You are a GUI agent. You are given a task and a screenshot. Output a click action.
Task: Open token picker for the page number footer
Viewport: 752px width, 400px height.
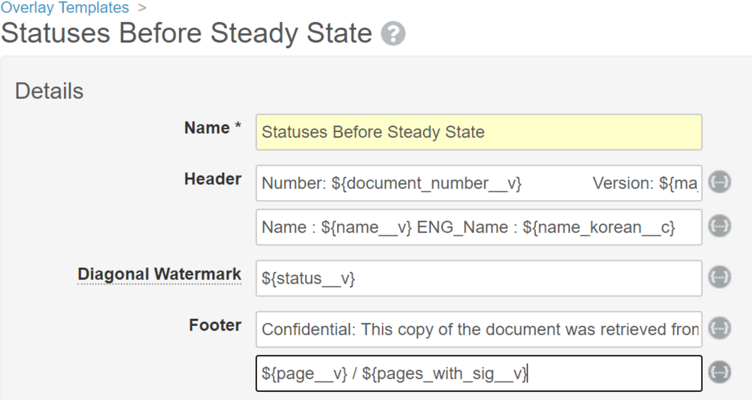719,372
